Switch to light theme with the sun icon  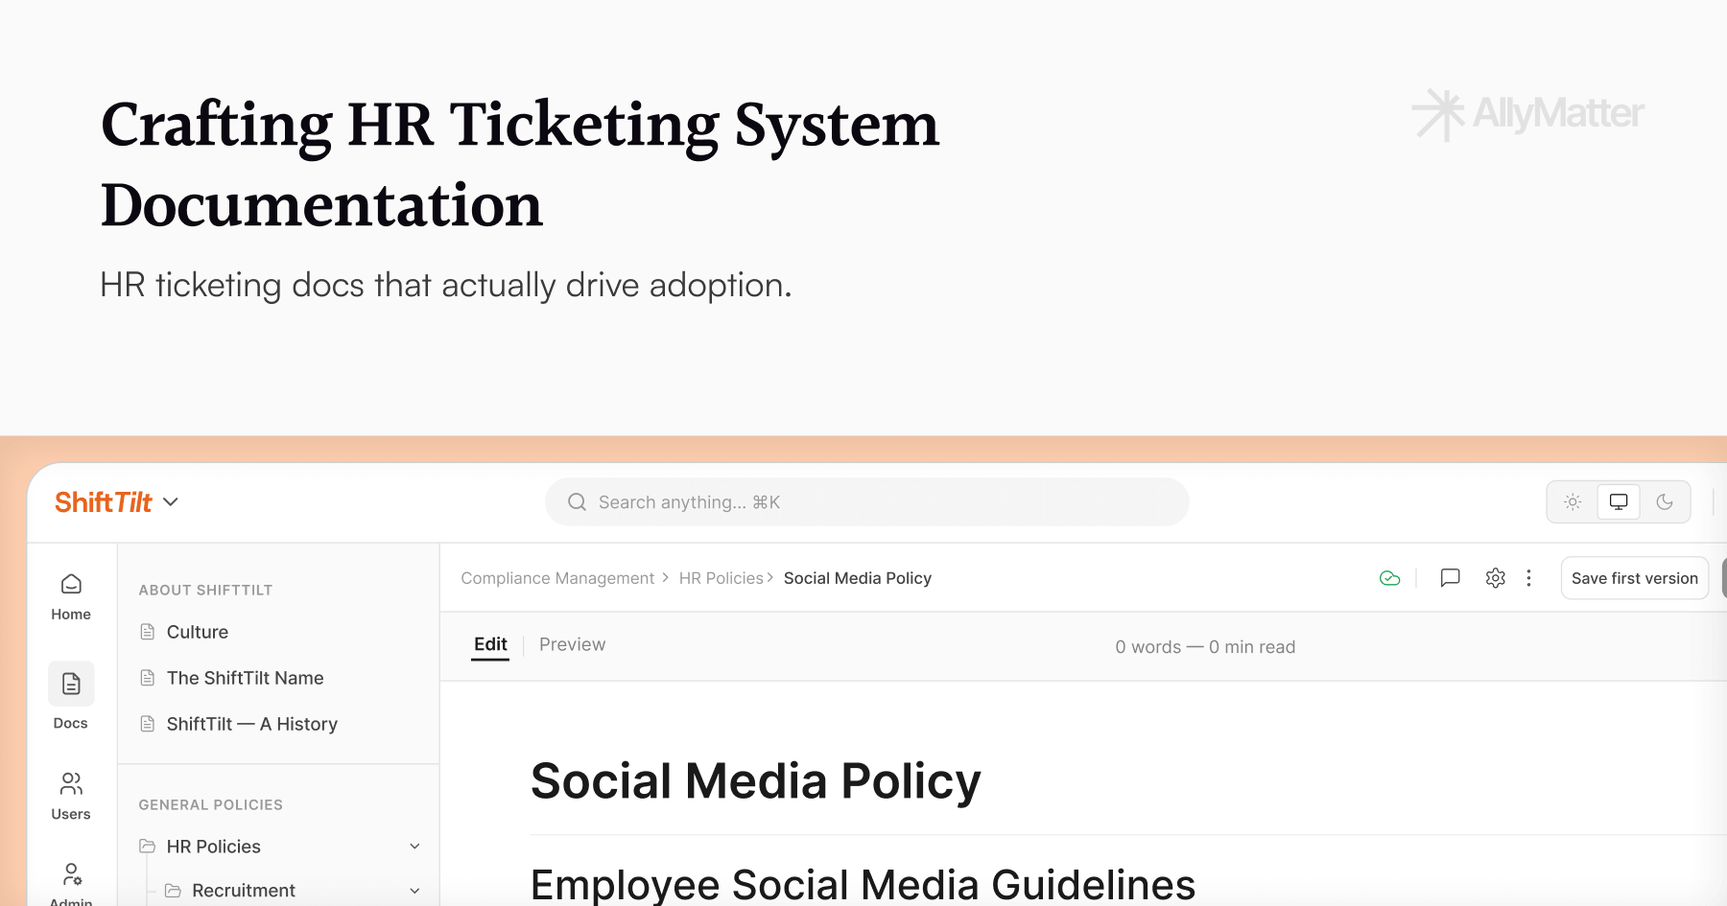1573,501
